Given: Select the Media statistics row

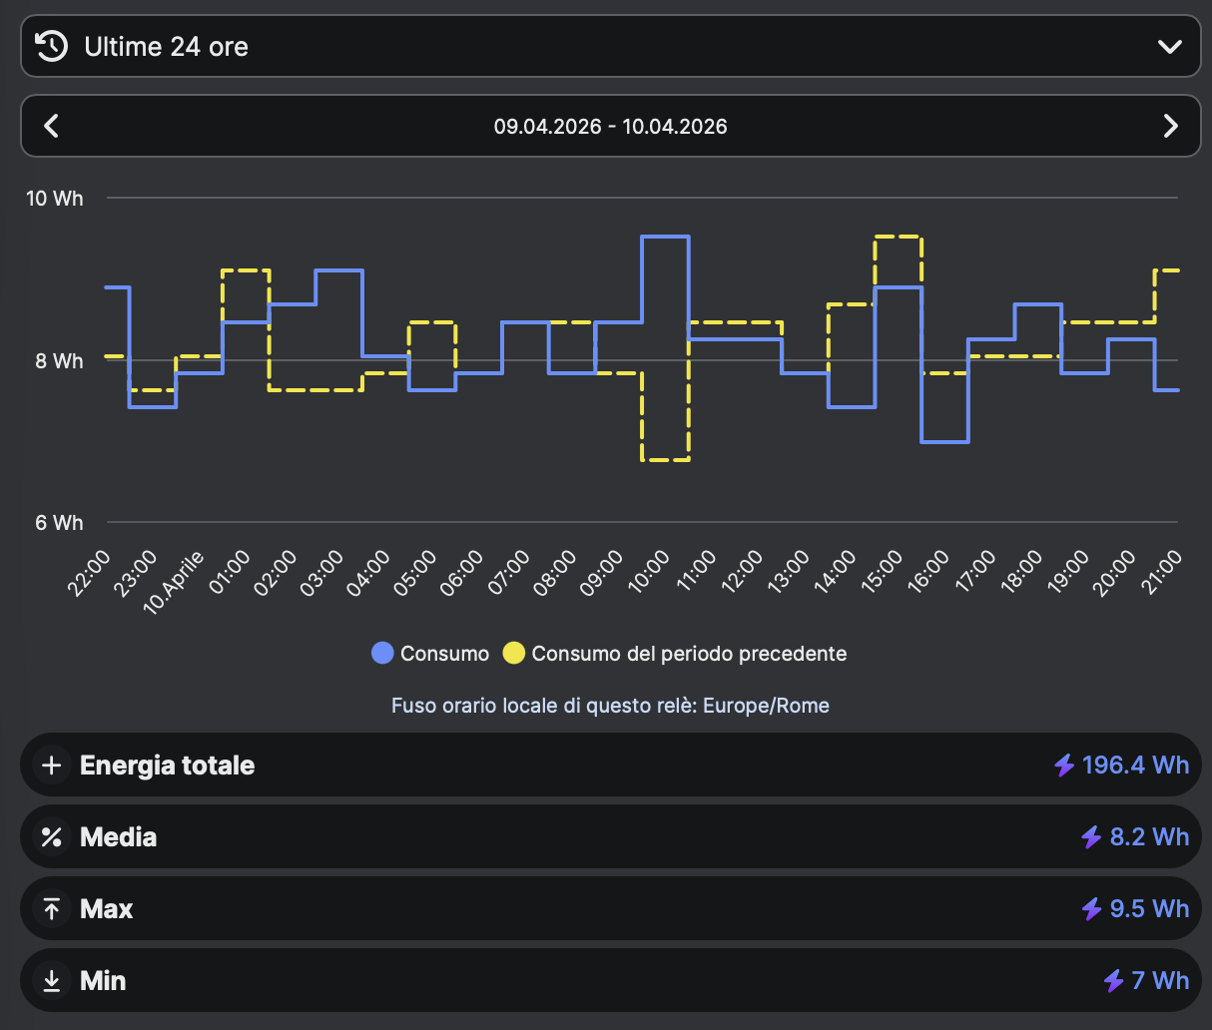Looking at the screenshot, I should (610, 837).
